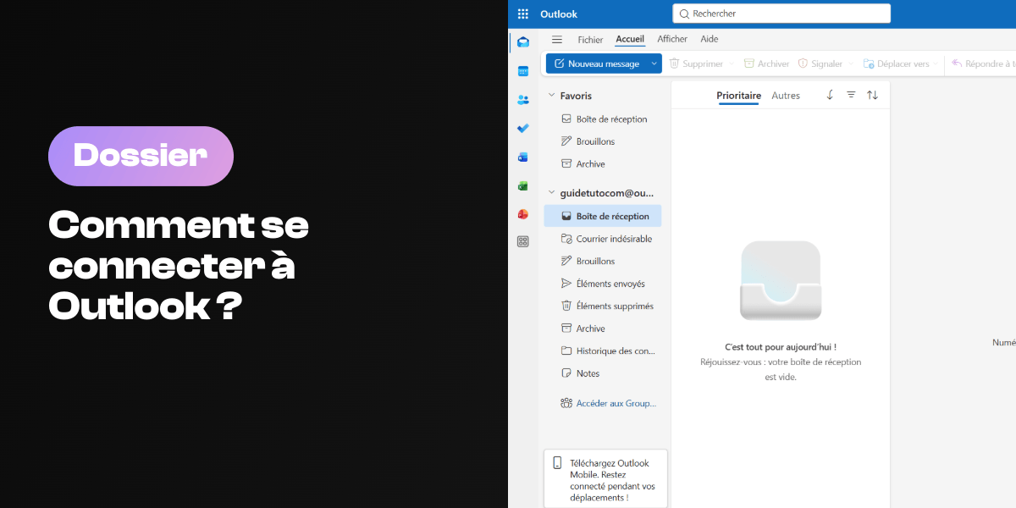Click the Signaler shield icon
The image size is (1016, 508).
pyautogui.click(x=803, y=63)
